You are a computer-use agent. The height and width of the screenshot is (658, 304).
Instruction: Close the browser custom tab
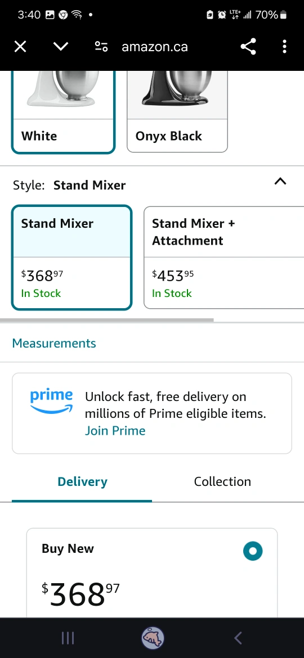(x=20, y=47)
